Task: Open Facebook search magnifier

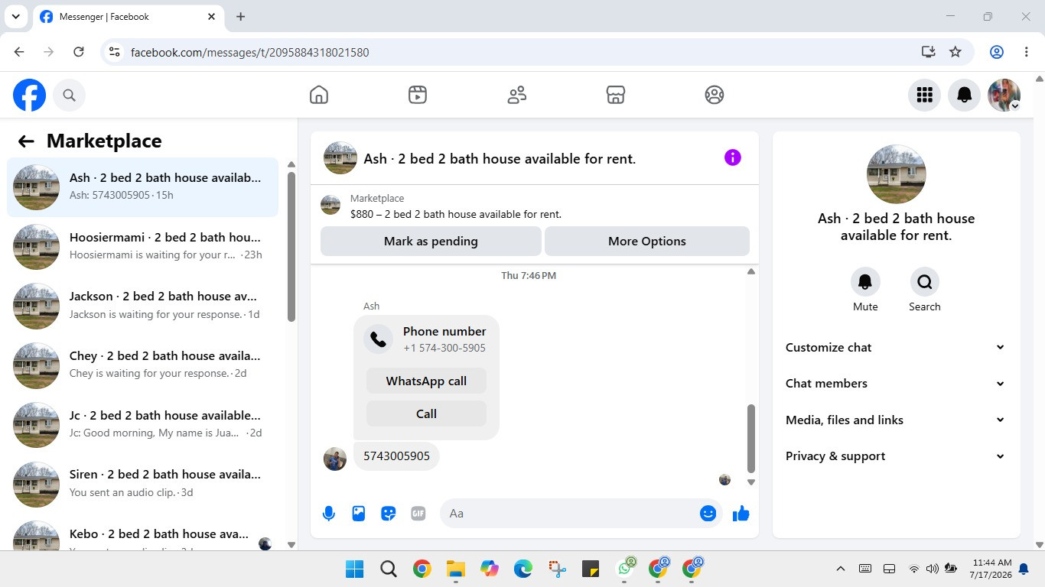Action: coord(69,96)
